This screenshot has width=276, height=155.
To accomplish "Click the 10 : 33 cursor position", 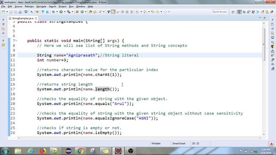I will 195,143.
